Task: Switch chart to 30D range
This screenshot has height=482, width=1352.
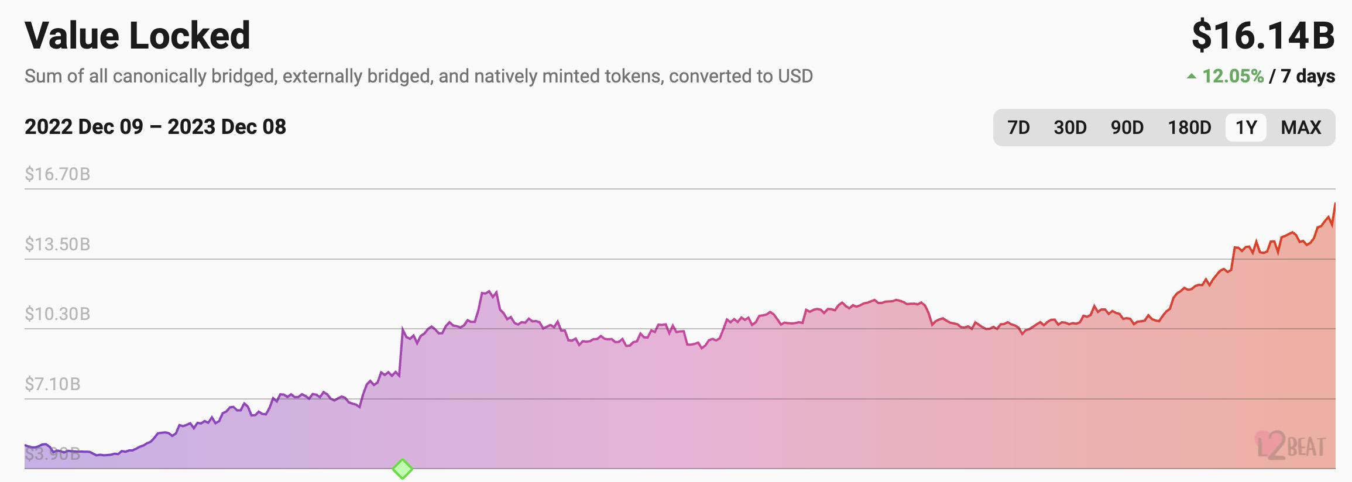Action: (1070, 128)
